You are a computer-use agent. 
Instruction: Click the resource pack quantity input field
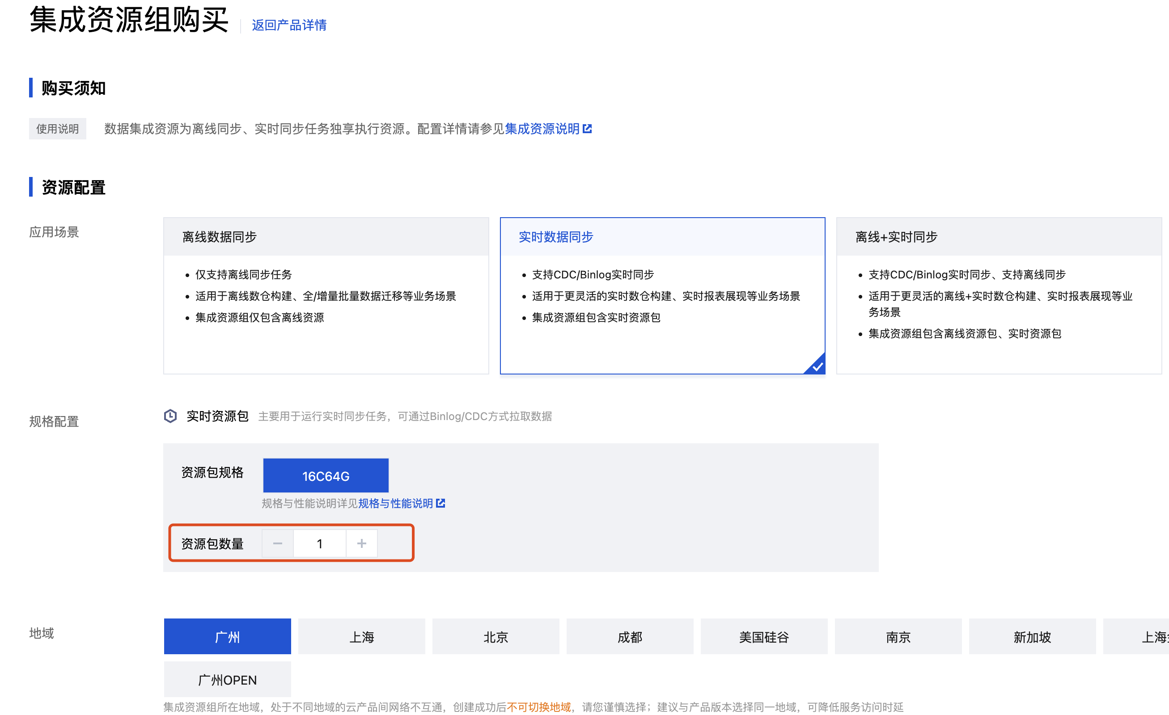click(319, 543)
